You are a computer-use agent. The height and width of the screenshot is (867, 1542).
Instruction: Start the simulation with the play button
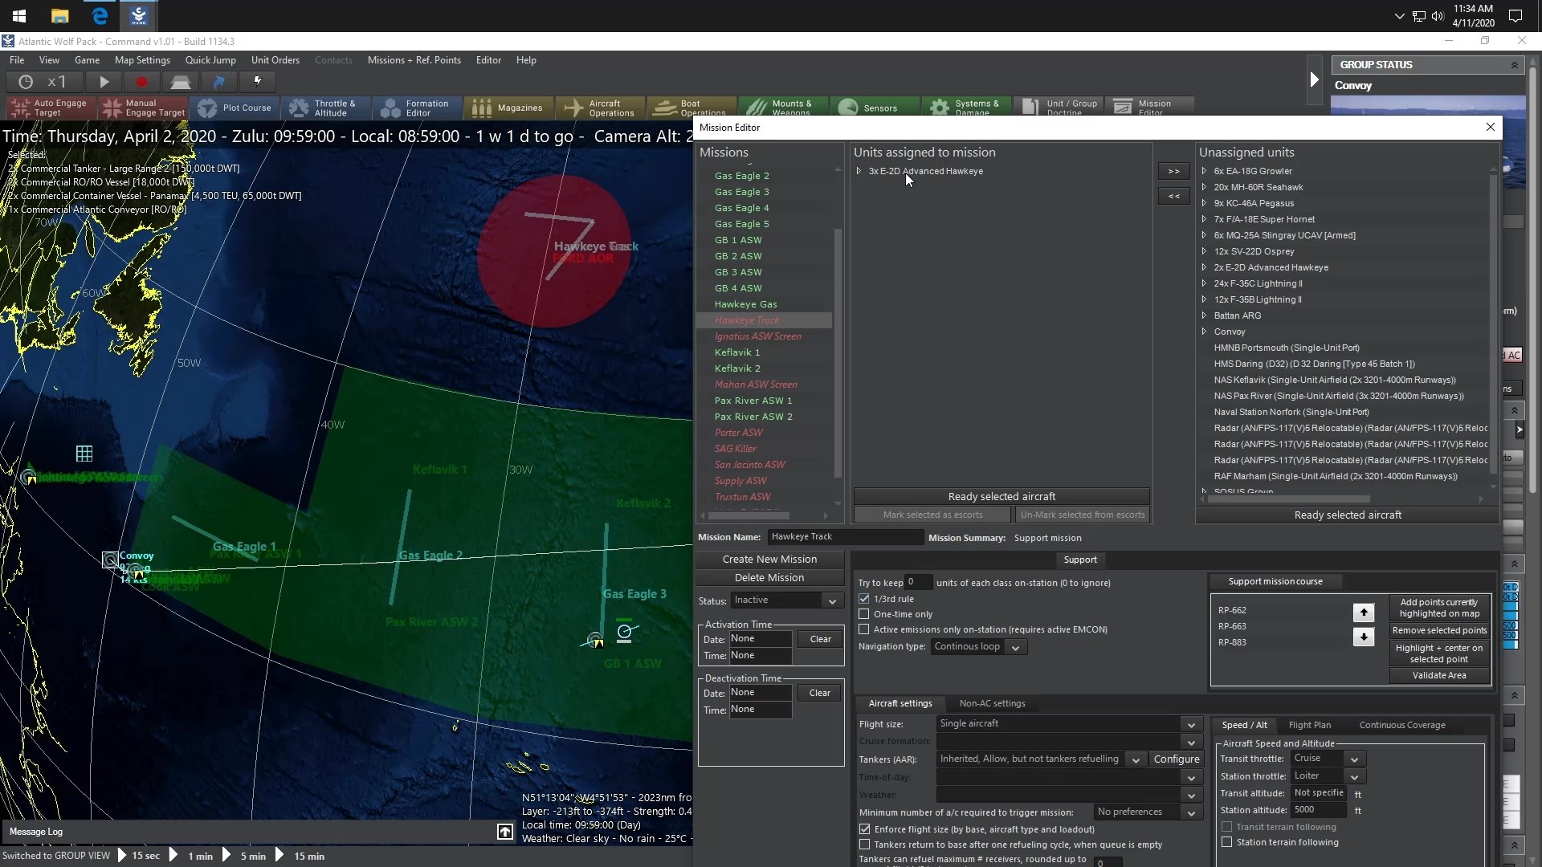(x=104, y=82)
